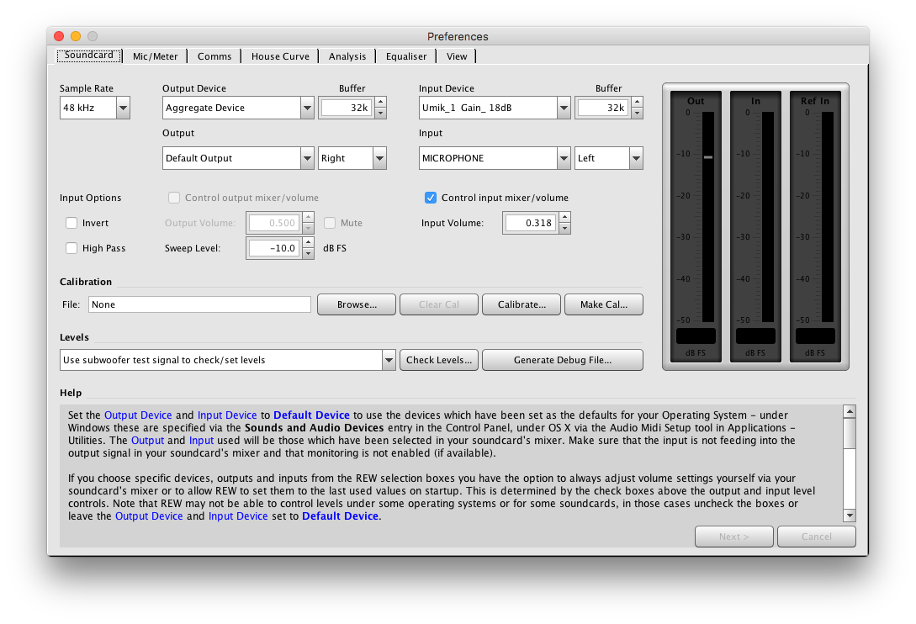Disable Control input mixer/volume
Screen dimensions: 916x624
[430, 198]
